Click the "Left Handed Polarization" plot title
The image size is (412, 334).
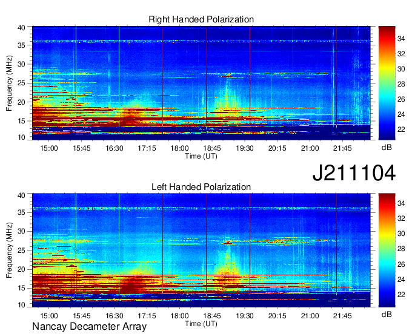(201, 187)
